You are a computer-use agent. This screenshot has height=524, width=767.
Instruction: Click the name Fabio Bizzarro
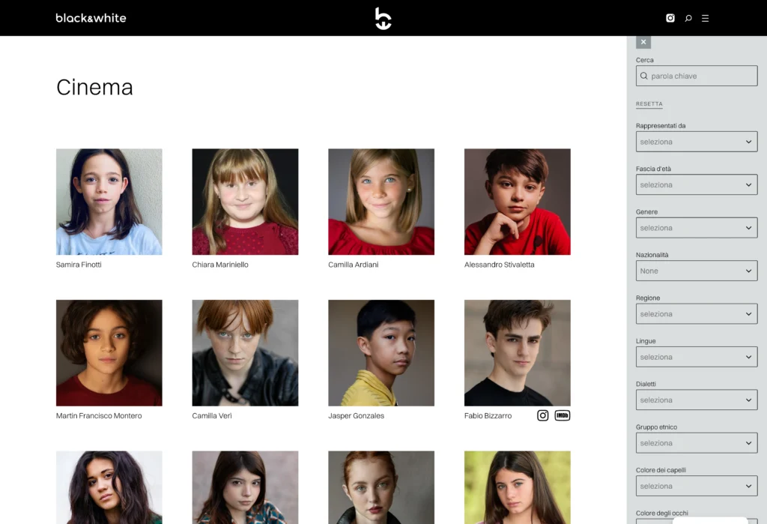pos(488,416)
